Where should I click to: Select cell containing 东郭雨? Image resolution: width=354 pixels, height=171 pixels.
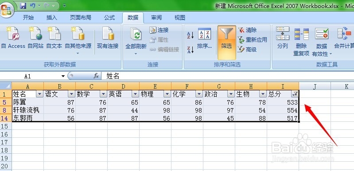27,118
